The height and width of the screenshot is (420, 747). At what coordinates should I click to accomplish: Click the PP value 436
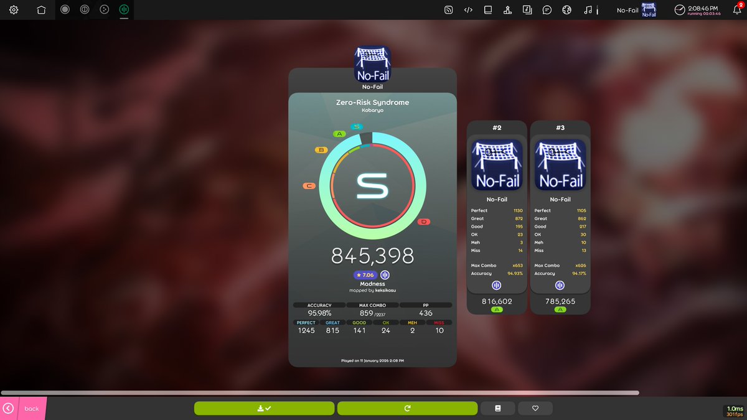(426, 313)
